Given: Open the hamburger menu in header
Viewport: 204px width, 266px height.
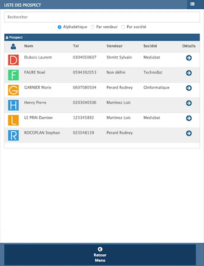Looking at the screenshot, I should (192, 4).
